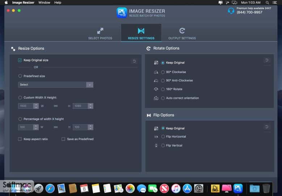
Task: Select the 90° Anti-Clockwise radio button
Action: [163, 81]
